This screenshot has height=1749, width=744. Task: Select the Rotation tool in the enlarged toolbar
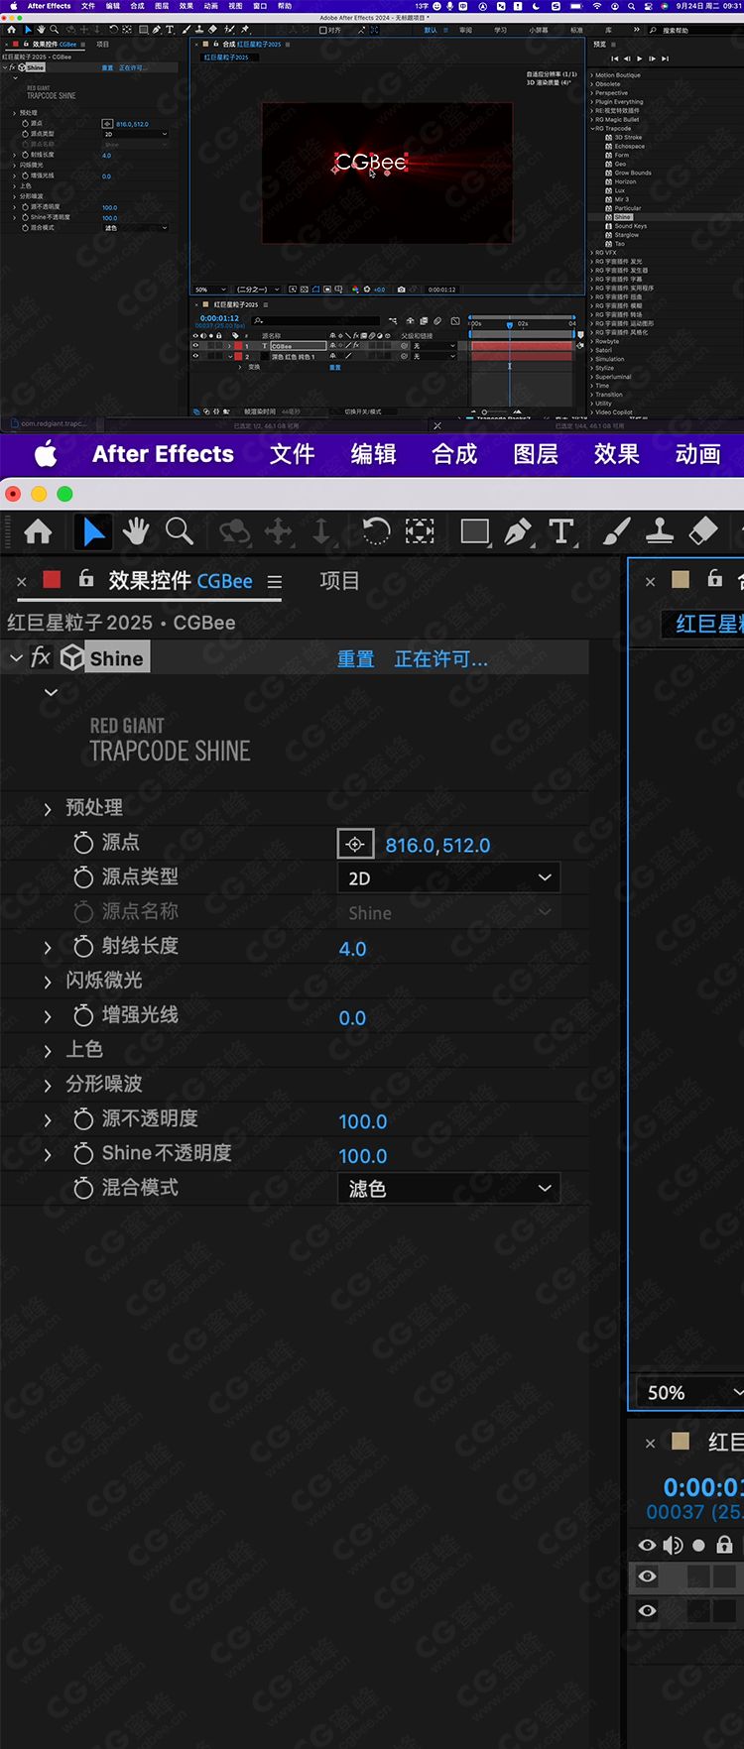click(376, 531)
